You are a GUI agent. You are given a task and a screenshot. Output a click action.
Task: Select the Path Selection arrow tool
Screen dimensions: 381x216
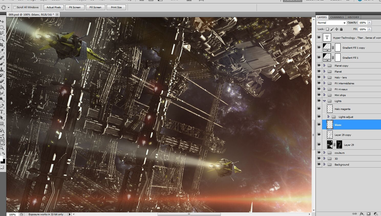[x=2, y=118]
